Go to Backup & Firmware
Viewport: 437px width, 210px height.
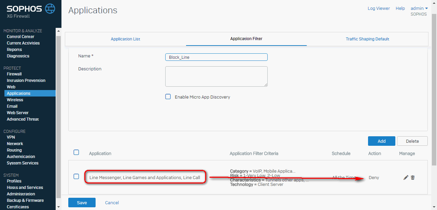[25, 200]
